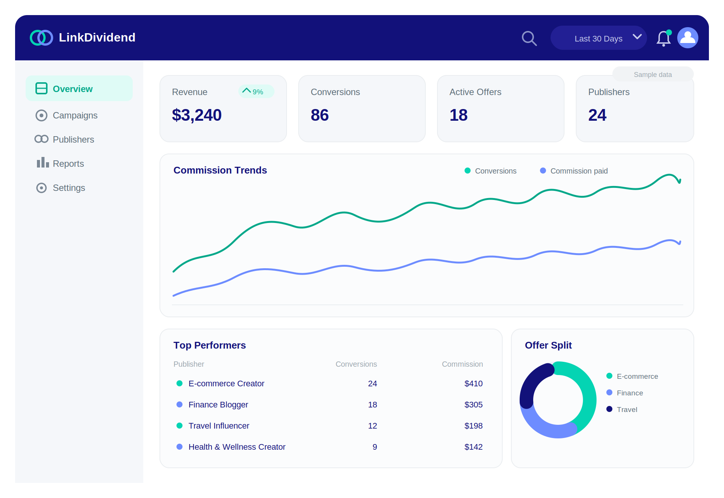Screen dimensions: 724x498
Task: Click Travel legend color dot
Action: click(x=609, y=409)
